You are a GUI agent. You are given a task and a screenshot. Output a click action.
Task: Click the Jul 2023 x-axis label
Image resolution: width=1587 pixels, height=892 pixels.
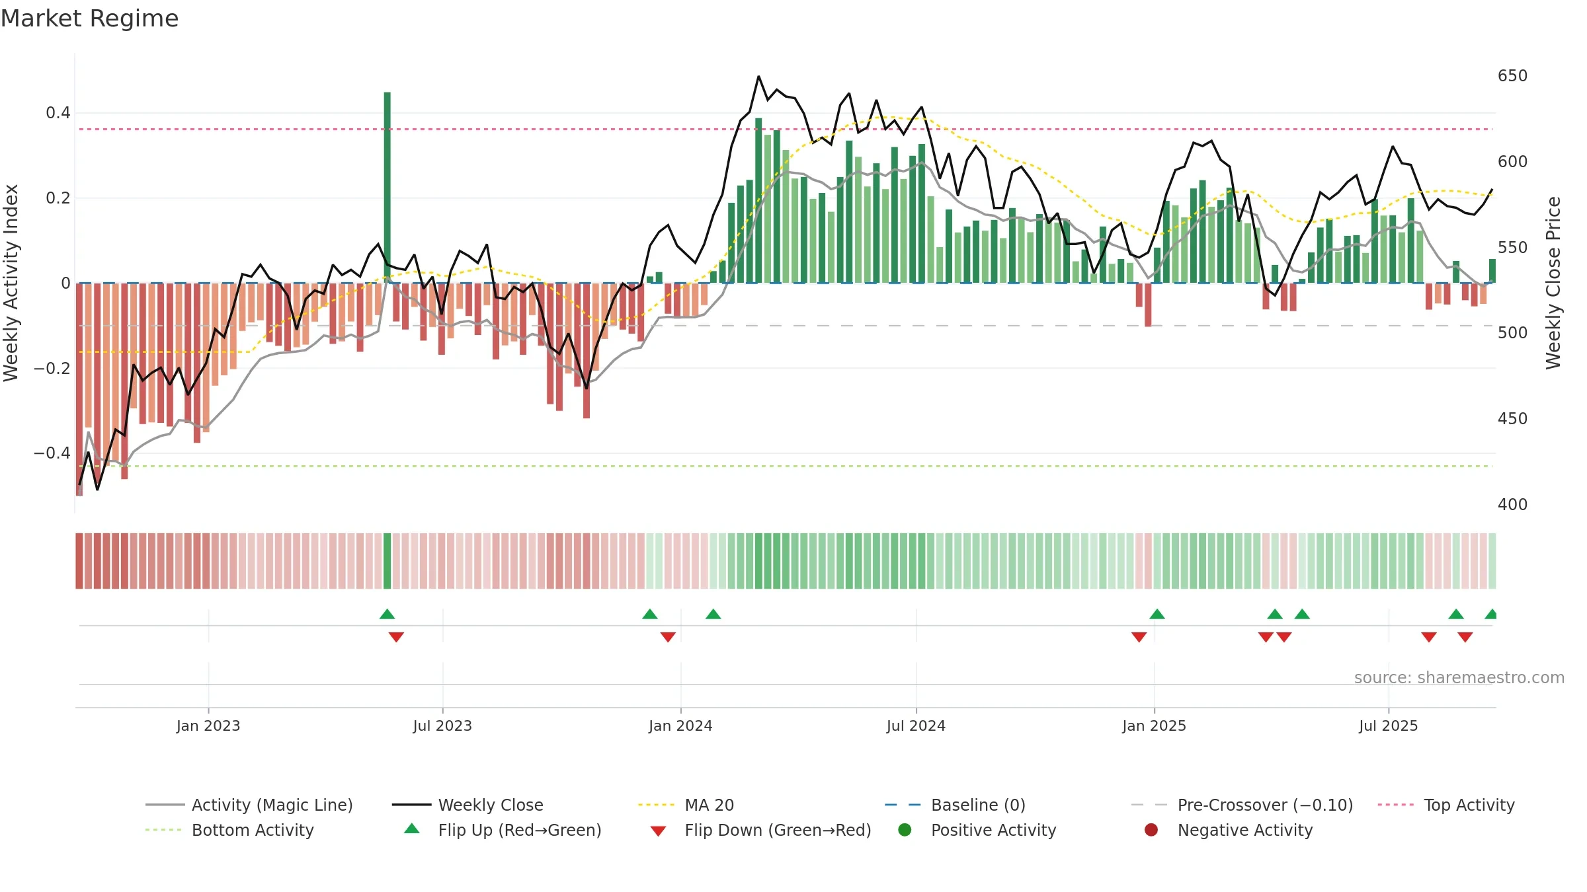pyautogui.click(x=442, y=725)
